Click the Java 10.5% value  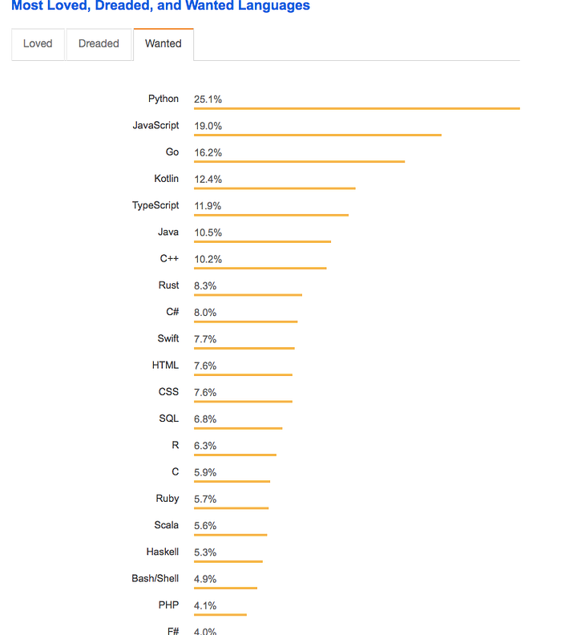click(208, 233)
